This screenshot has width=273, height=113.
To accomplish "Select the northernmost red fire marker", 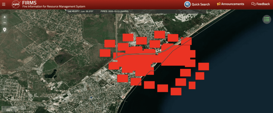I will click(160, 34).
